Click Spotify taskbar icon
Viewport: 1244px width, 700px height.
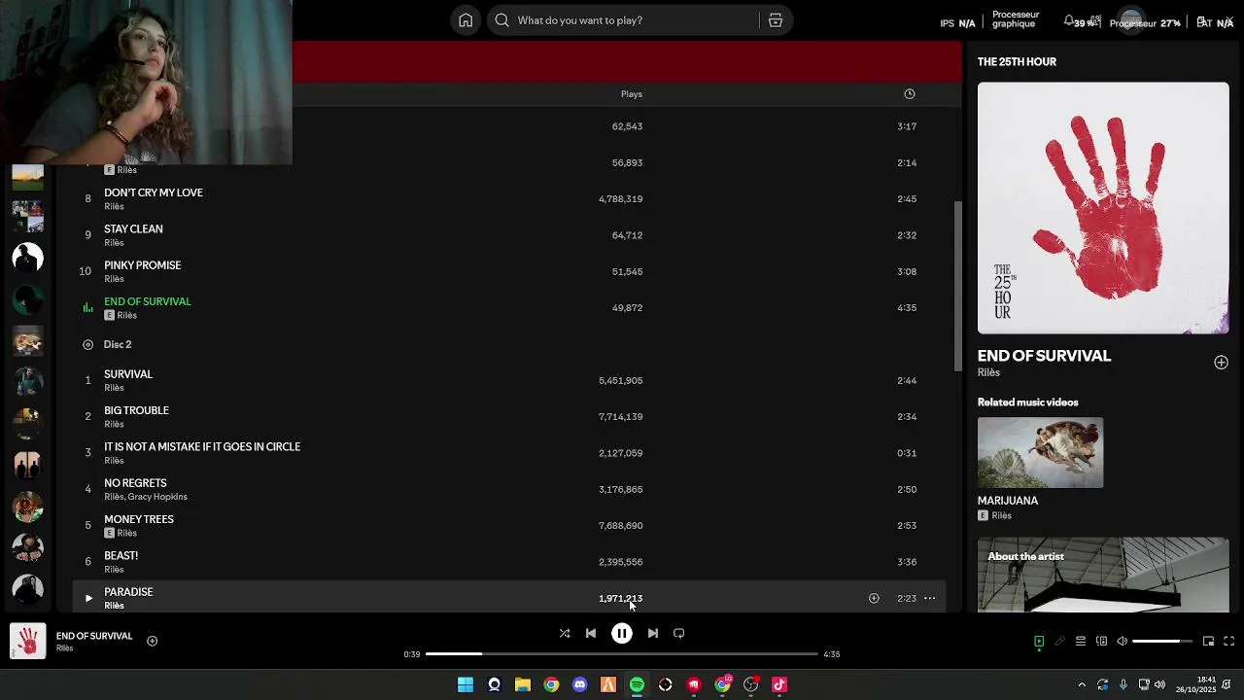tap(637, 684)
